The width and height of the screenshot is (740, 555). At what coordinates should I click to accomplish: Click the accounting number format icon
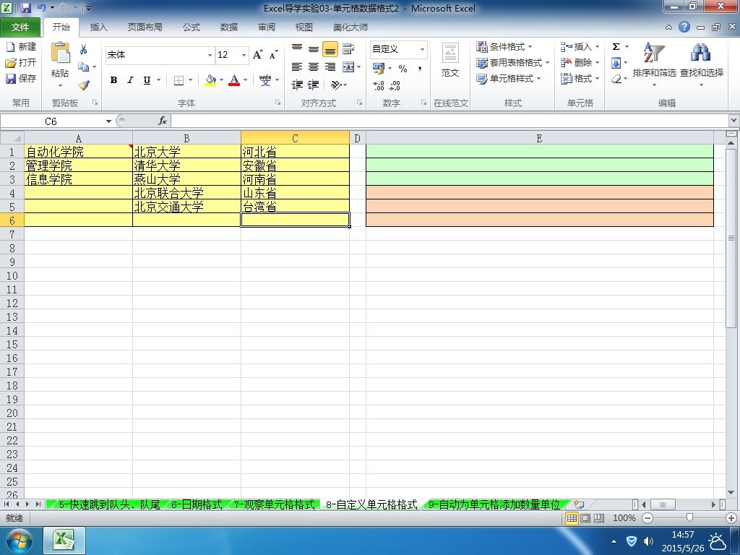pos(379,69)
